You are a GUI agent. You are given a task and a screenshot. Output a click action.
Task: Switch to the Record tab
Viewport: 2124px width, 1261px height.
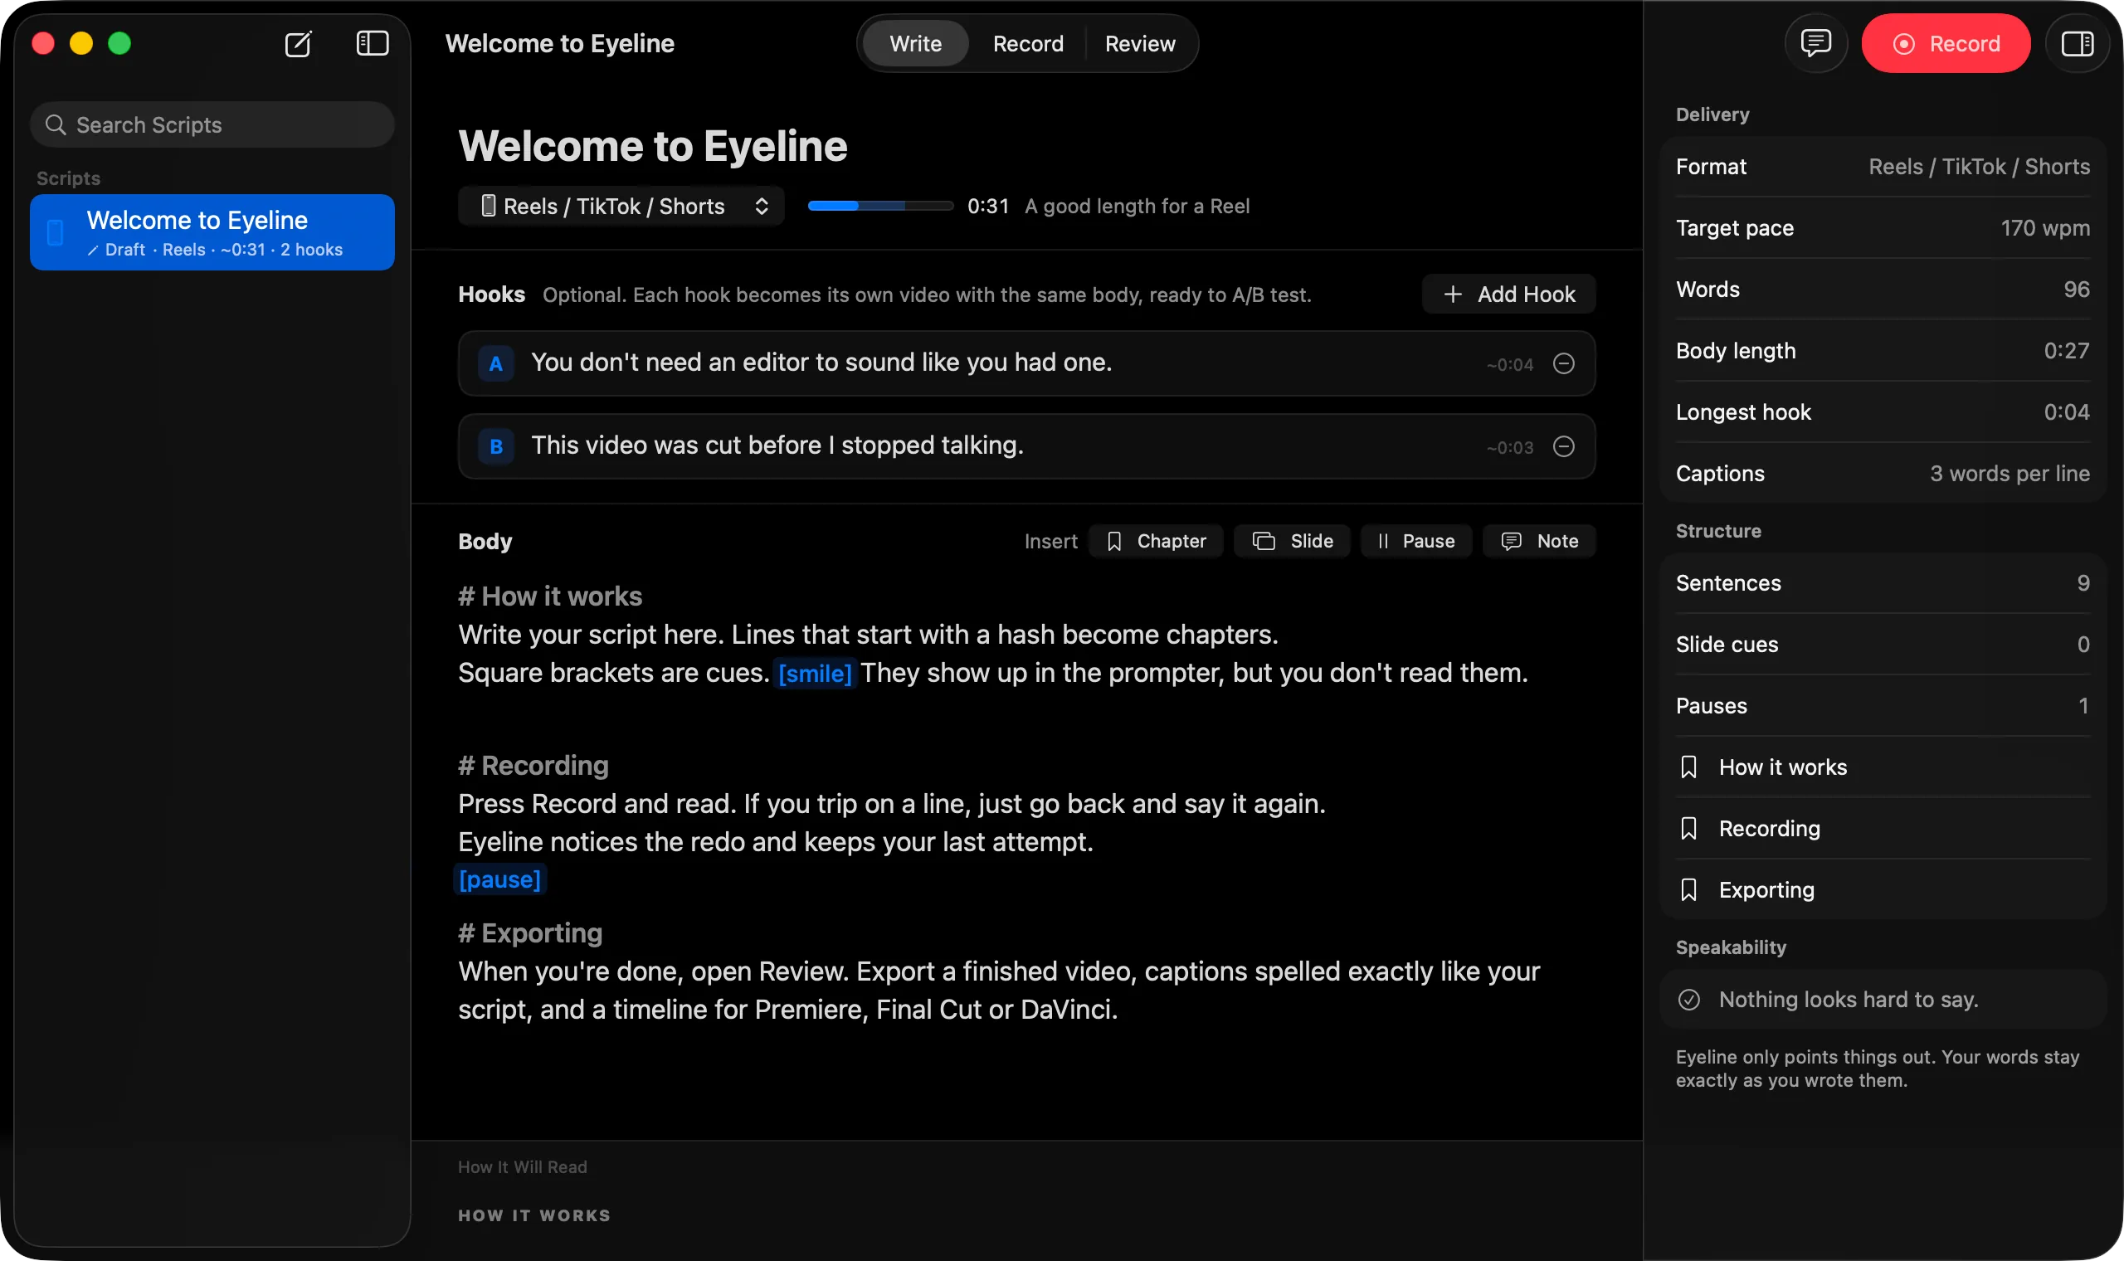pyautogui.click(x=1028, y=43)
